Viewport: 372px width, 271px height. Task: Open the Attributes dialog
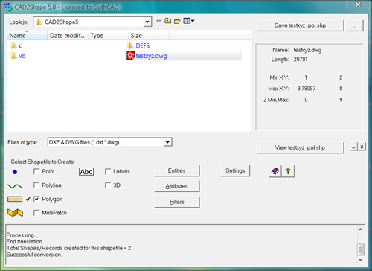[x=177, y=186]
